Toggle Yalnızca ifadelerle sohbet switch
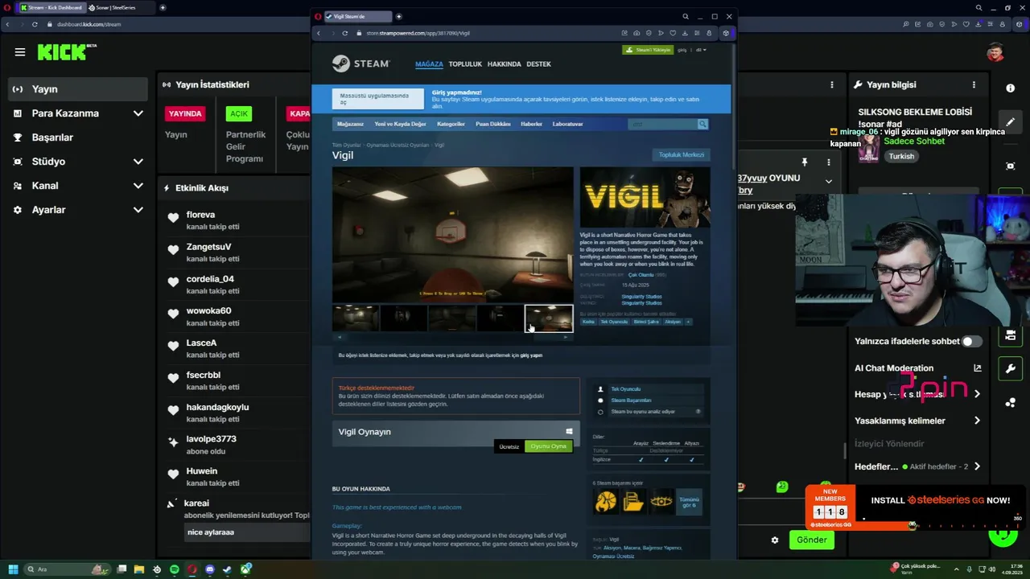Viewport: 1030px width, 579px height. (x=972, y=341)
